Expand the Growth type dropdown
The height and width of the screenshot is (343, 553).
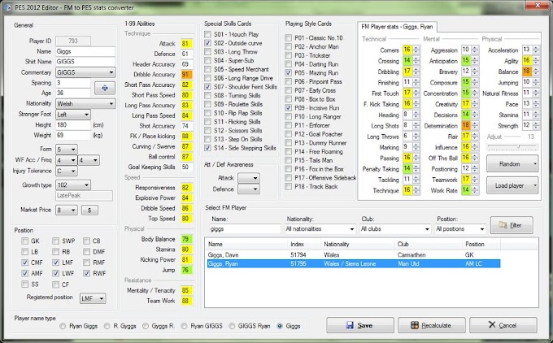[x=73, y=185]
